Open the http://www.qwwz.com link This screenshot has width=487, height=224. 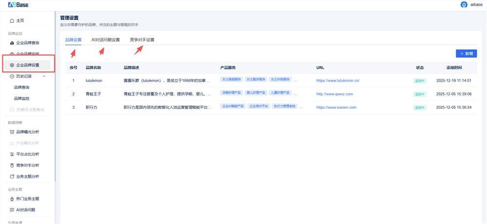pyautogui.click(x=335, y=94)
